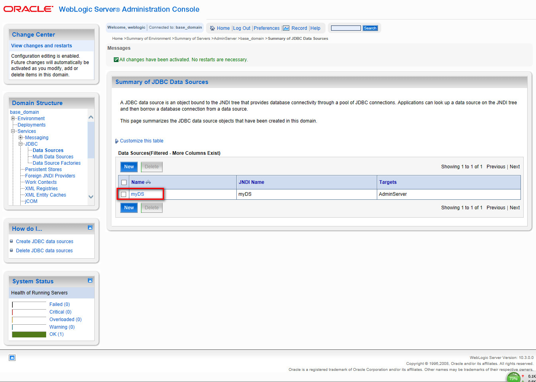Click the green OK health bar

point(29,335)
